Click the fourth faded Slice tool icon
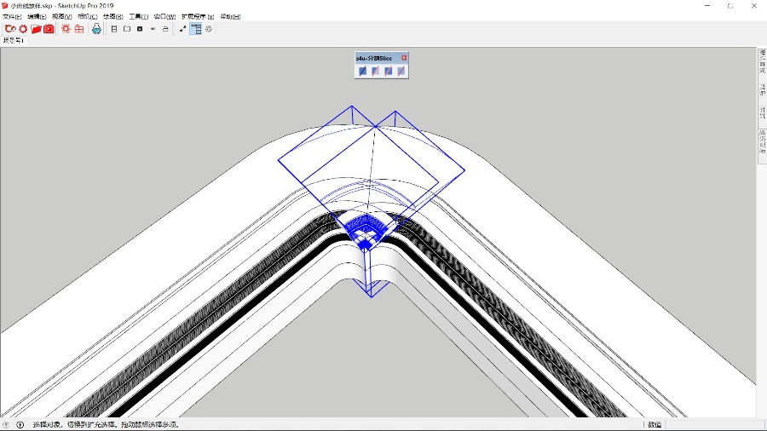This screenshot has width=767, height=431. (401, 71)
